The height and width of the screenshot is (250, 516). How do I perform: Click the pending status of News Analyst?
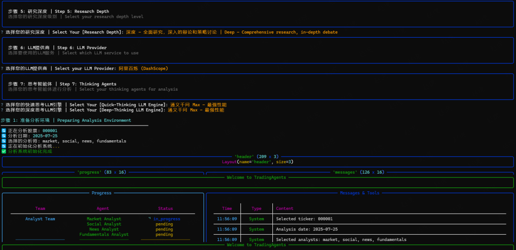click(164, 229)
